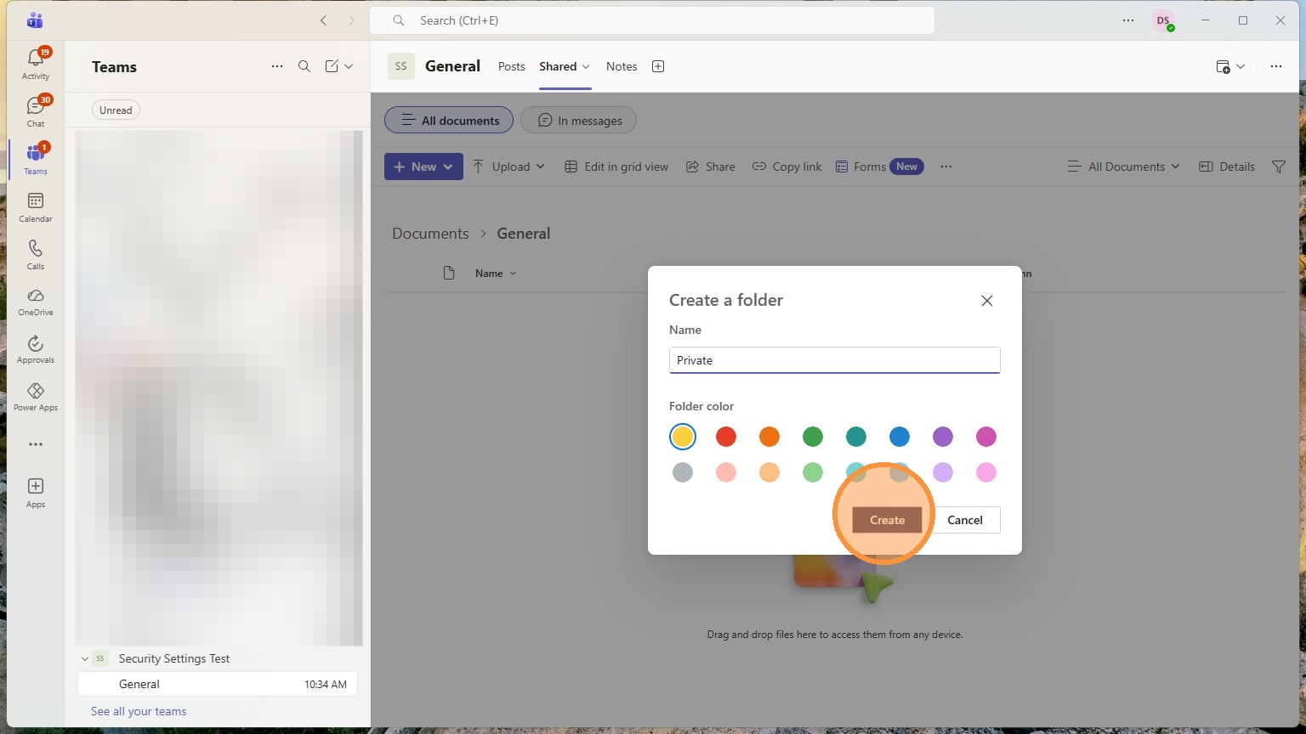The width and height of the screenshot is (1306, 734).
Task: Toggle the Unread filter chip
Action: pyautogui.click(x=116, y=110)
